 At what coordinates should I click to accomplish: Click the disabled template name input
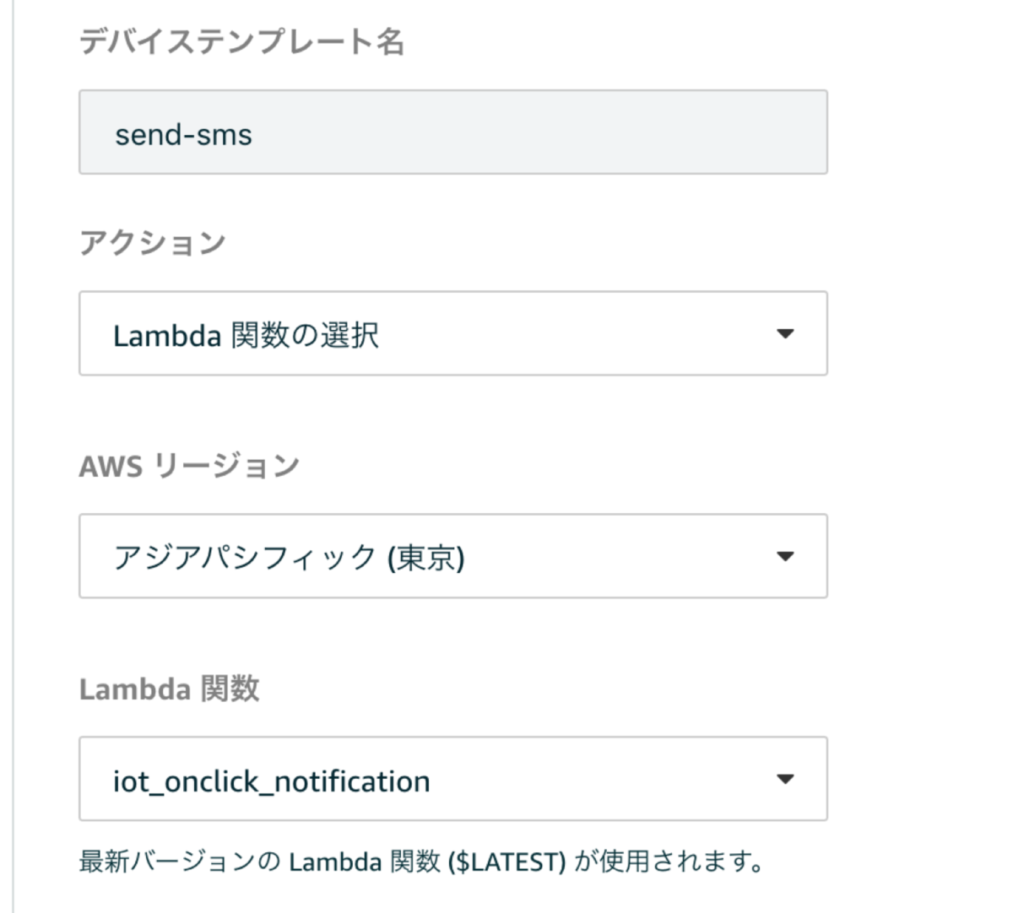click(452, 131)
